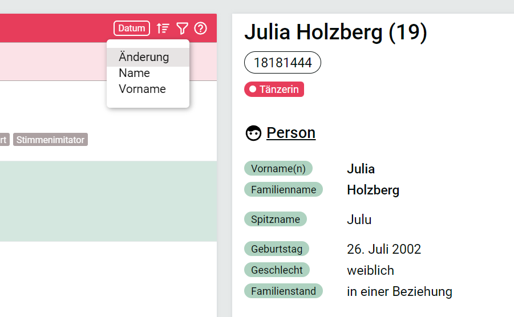Click the Familienname field label
The image size is (514, 317).
pos(284,189)
